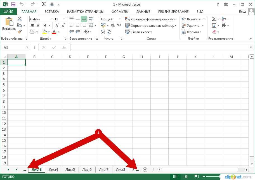Expand the formula bar with the chevron
The height and width of the screenshot is (180, 255).
pyautogui.click(x=251, y=47)
